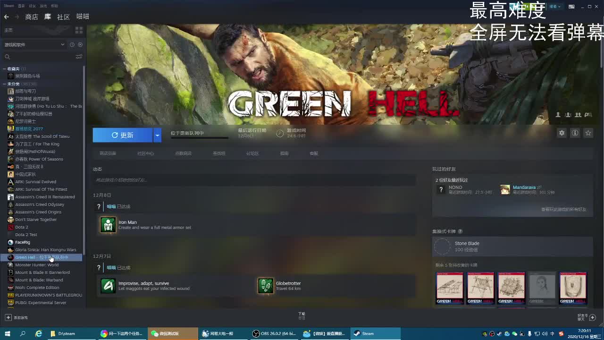Open update options dropdown arrow
604x340 pixels.
[x=158, y=135]
